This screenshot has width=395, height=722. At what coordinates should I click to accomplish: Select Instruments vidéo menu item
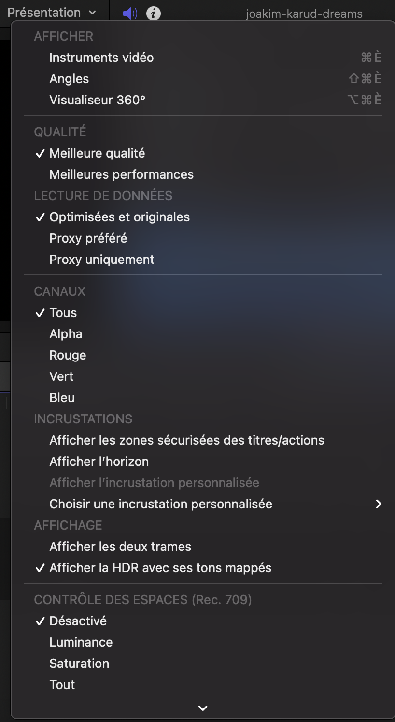click(101, 58)
